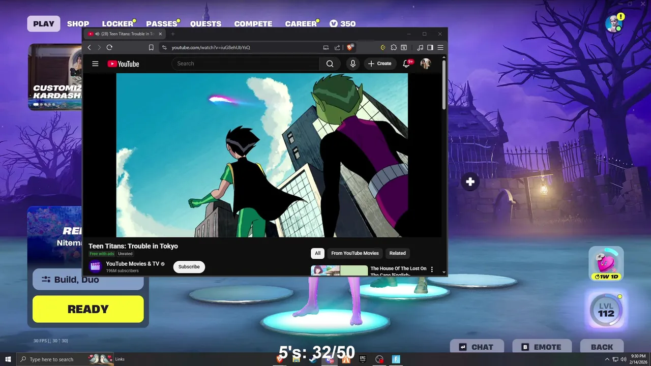This screenshot has width=651, height=366.
Task: Open site settings icon in the address bar
Action: (x=164, y=47)
